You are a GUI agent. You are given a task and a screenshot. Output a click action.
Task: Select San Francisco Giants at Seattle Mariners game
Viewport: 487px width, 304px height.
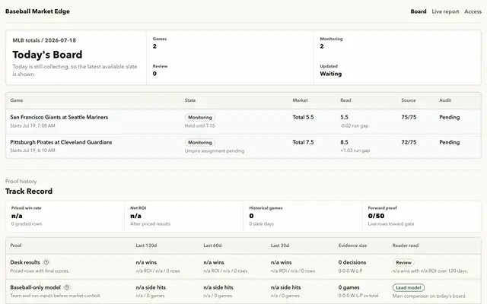coord(59,117)
